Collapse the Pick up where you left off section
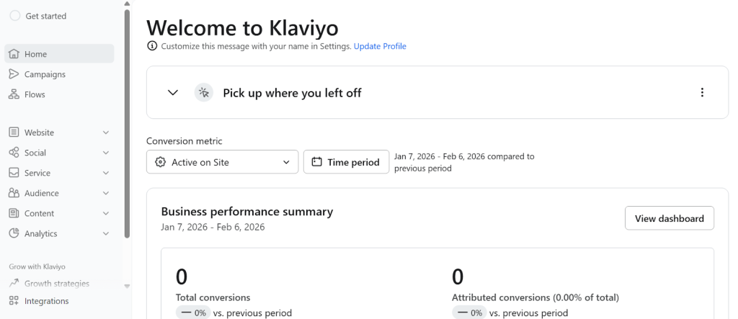 [173, 92]
